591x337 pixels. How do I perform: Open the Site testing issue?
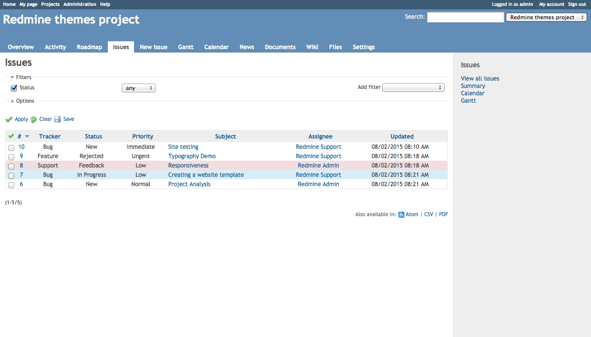[183, 147]
